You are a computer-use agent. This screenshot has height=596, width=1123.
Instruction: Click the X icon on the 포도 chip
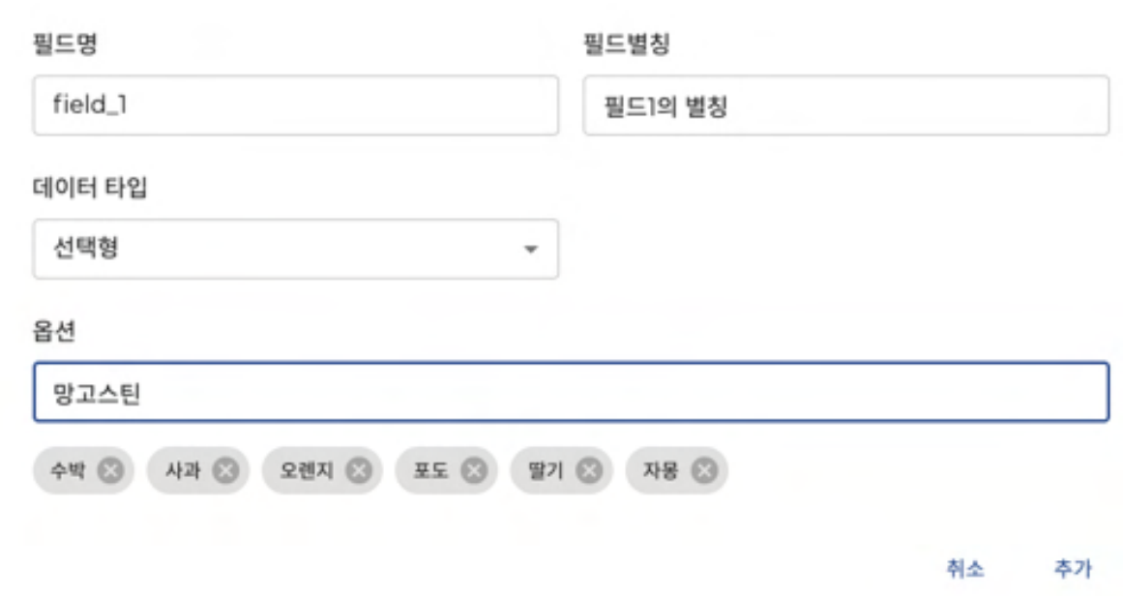tap(473, 471)
